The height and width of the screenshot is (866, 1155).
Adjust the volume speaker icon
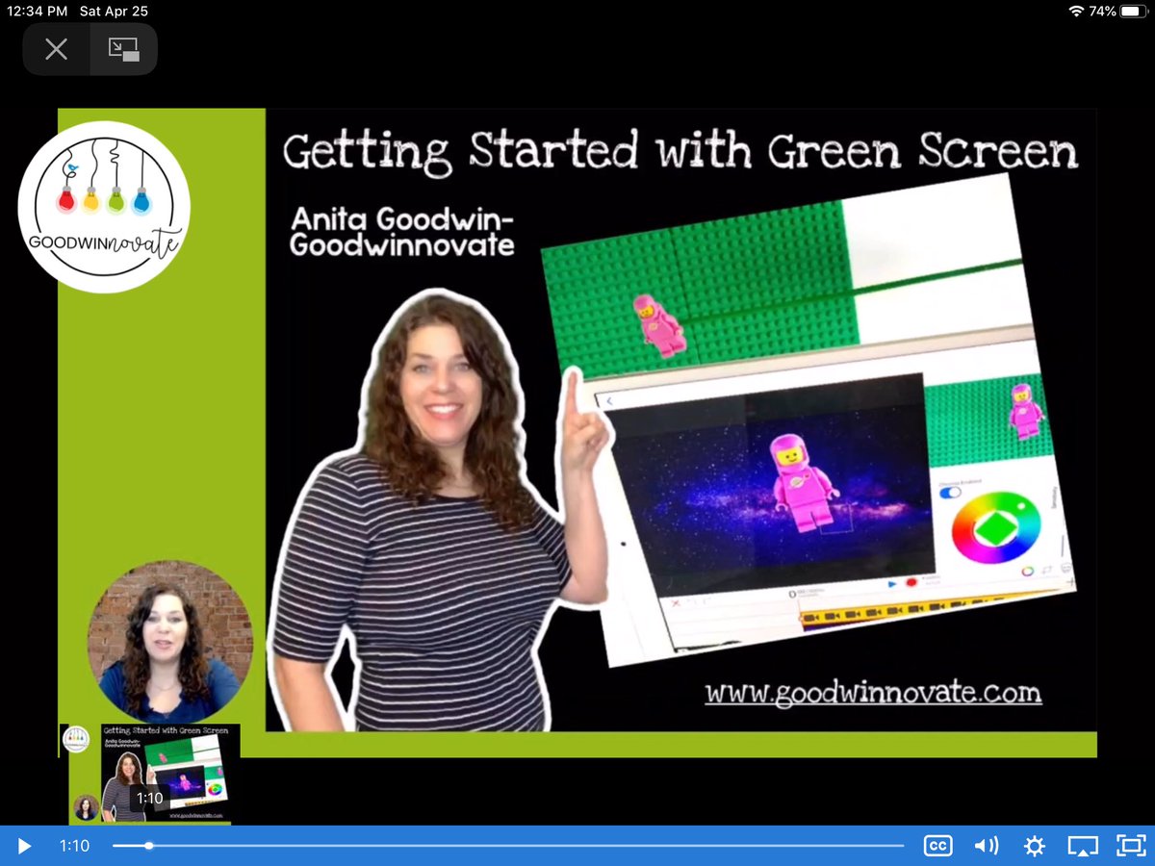click(x=986, y=846)
